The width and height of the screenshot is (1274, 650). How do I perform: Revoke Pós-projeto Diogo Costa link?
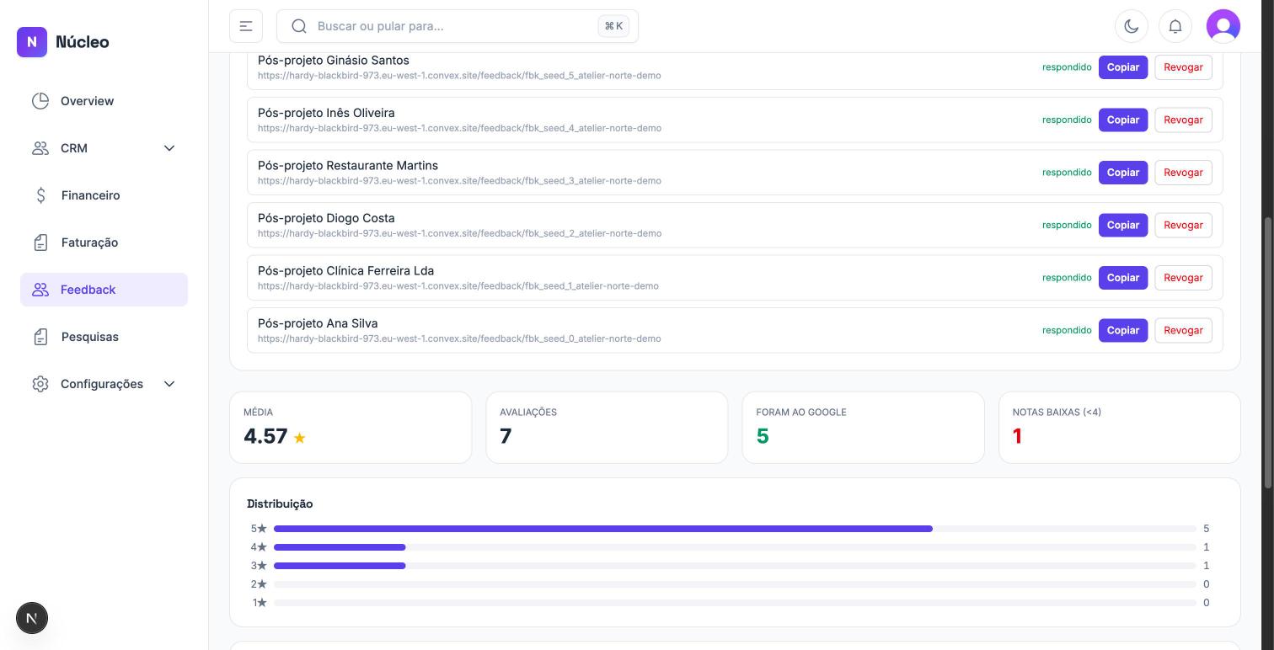coord(1183,225)
